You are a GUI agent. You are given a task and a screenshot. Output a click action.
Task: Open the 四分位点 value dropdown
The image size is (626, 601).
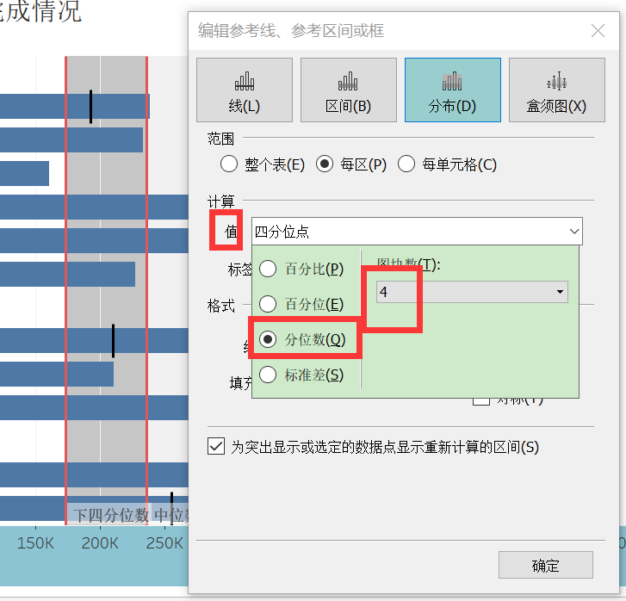417,232
